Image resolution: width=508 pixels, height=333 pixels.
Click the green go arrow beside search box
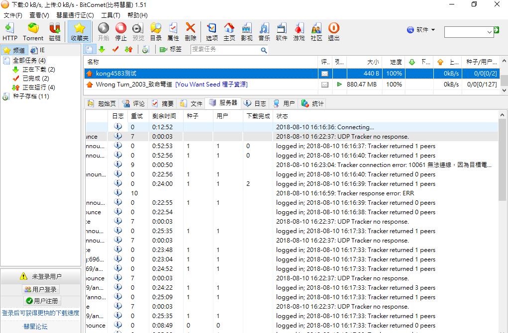(x=497, y=30)
